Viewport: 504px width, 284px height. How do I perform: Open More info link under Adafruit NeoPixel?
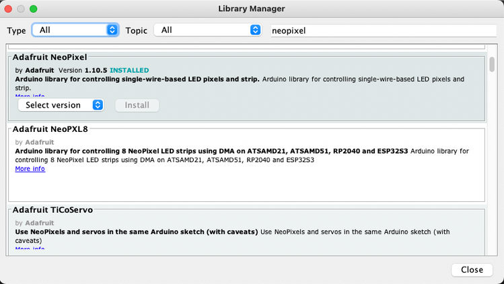(x=30, y=96)
